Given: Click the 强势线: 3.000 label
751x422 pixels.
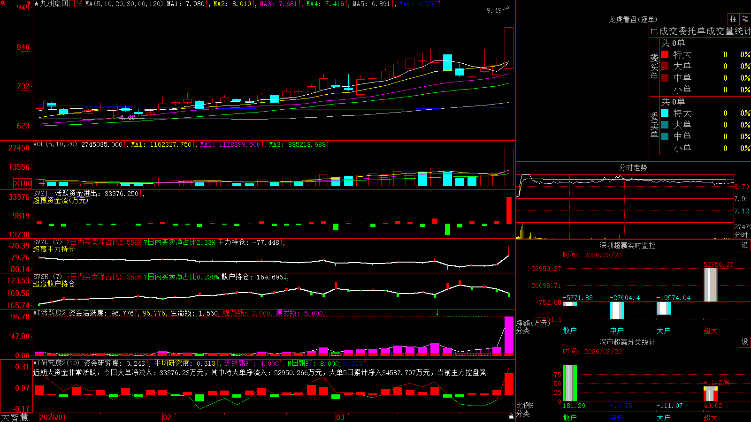Looking at the screenshot, I should pos(246,313).
